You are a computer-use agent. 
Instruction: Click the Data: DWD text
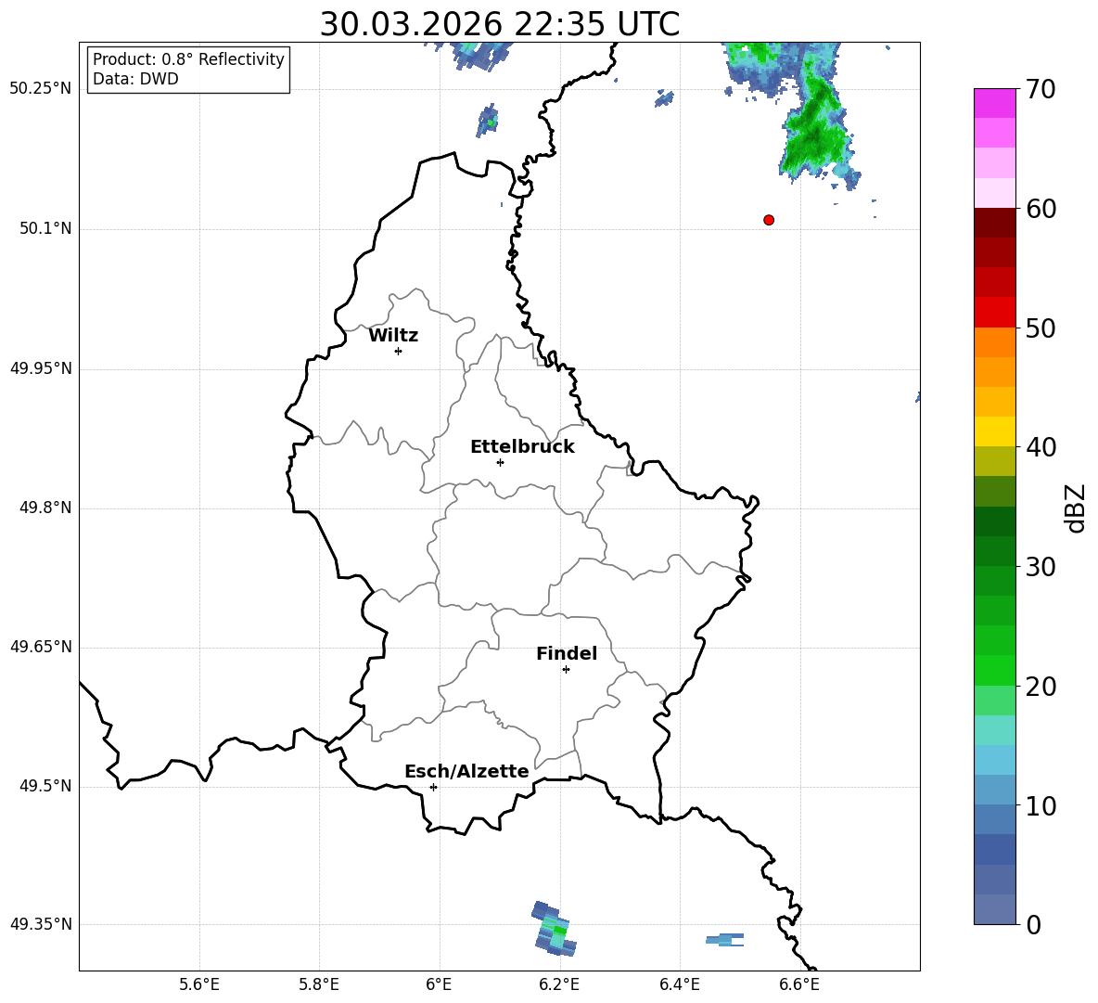[x=135, y=79]
